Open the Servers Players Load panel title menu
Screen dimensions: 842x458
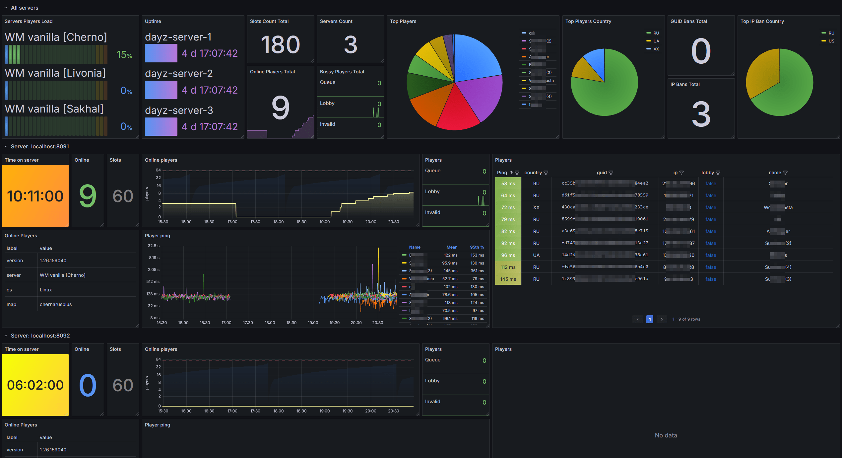29,21
